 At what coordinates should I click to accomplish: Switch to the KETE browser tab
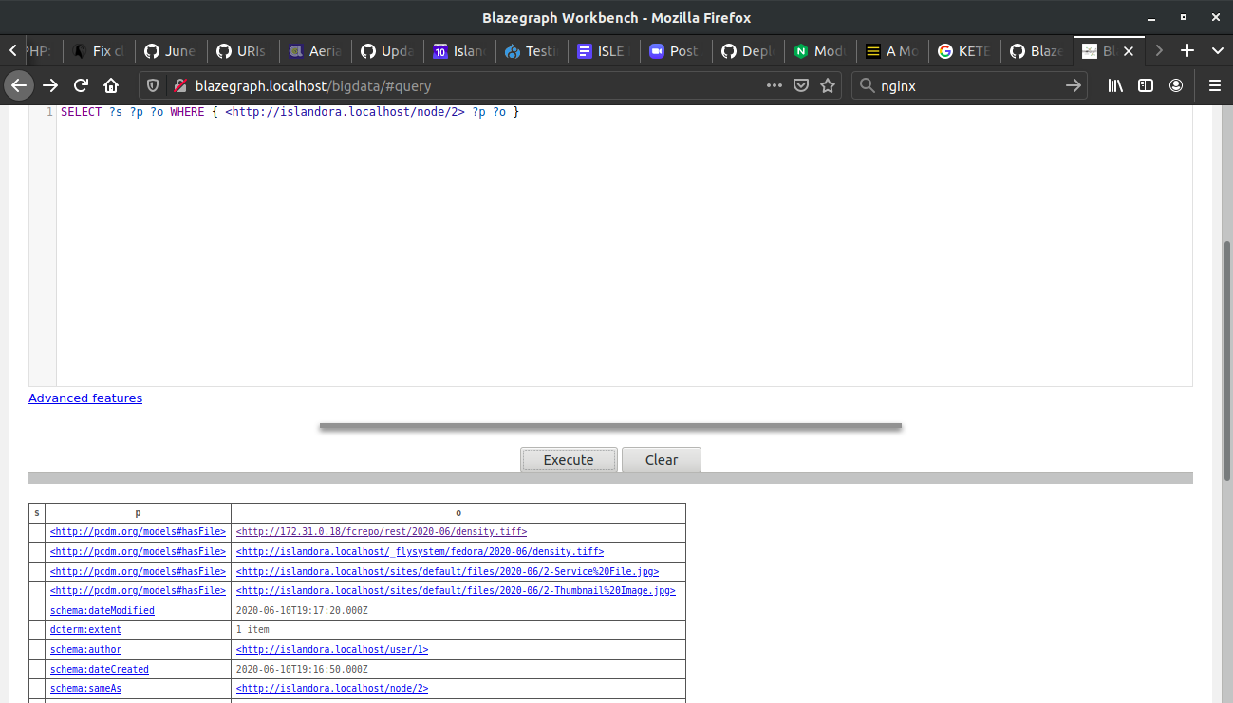964,51
